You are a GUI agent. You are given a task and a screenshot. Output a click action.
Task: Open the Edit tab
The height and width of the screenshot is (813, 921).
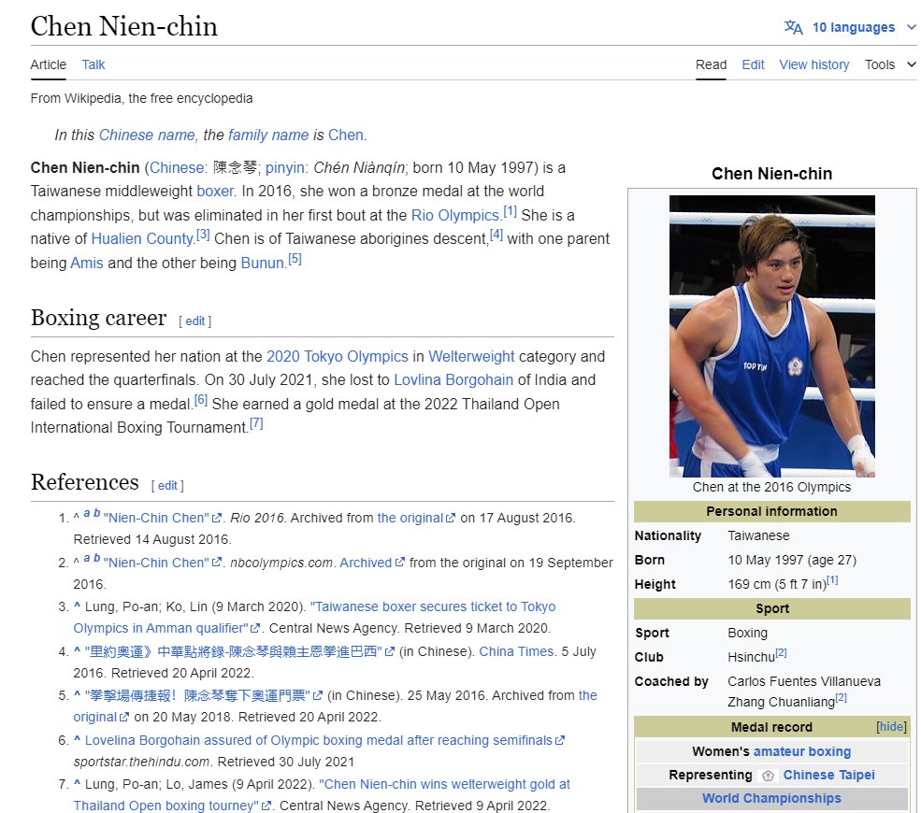[753, 64]
